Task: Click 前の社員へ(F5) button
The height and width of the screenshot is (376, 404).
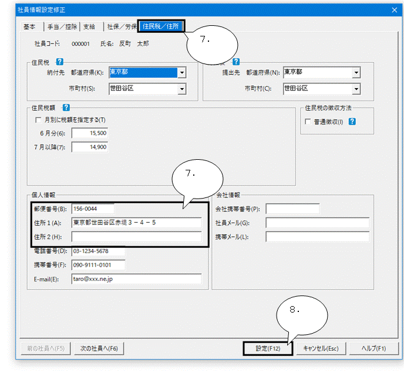Action: tap(46, 349)
